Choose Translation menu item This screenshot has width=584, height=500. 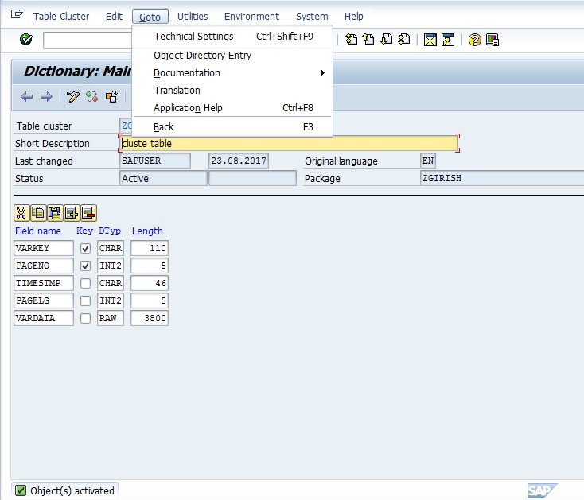coord(232,90)
